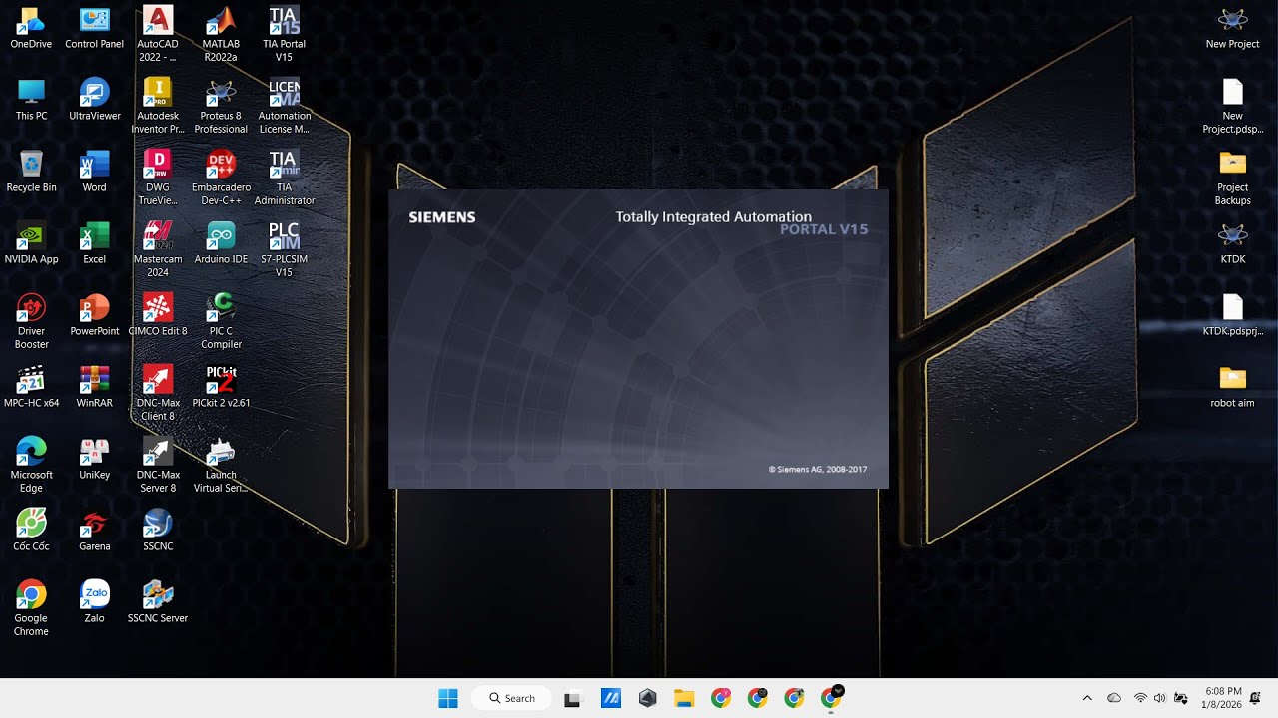
Task: Select the WinRAR desktop shortcut
Action: click(94, 387)
